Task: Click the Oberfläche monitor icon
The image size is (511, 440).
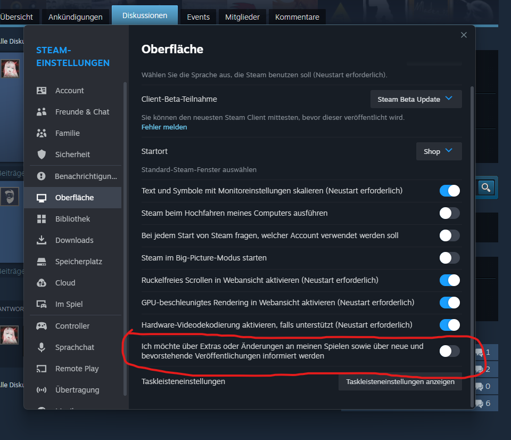Action: [x=42, y=198]
